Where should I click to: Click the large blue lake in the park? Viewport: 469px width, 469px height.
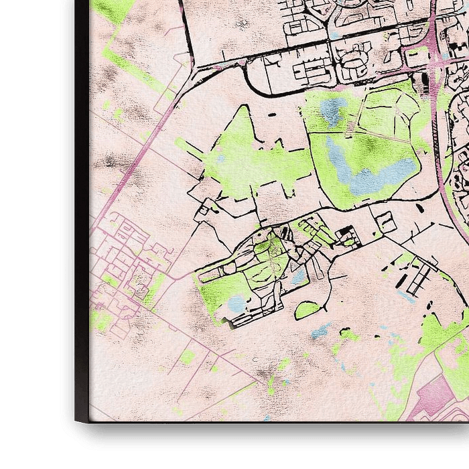click(377, 173)
